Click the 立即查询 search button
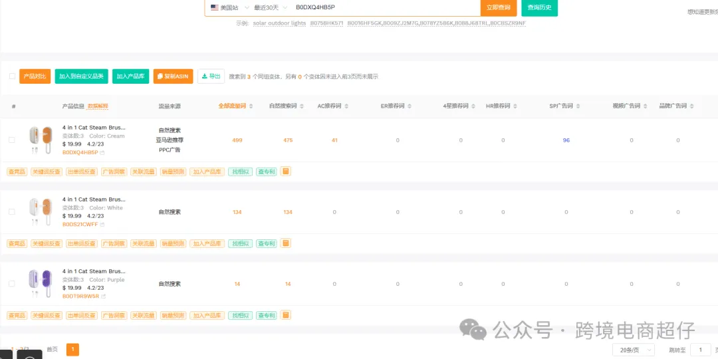Viewport: 718px width, 359px height. 499,7
